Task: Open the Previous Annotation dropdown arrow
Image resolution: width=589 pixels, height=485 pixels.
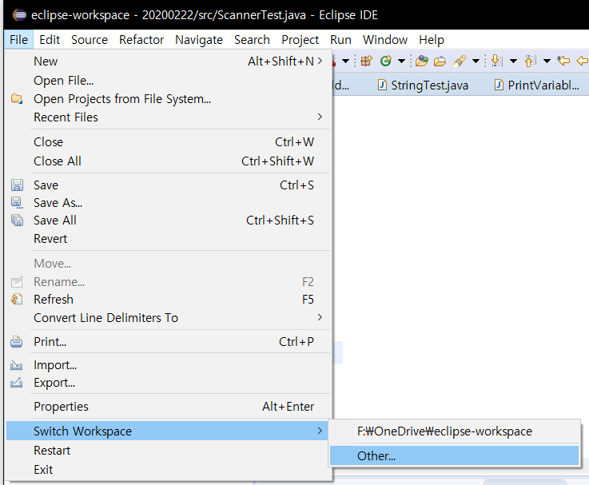Action: pyautogui.click(x=547, y=61)
